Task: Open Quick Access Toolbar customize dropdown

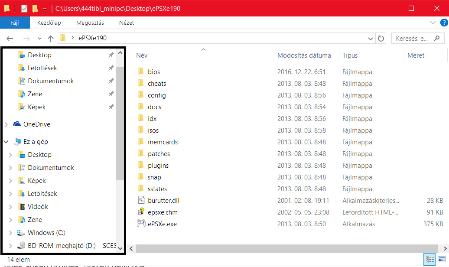Action: click(x=45, y=9)
